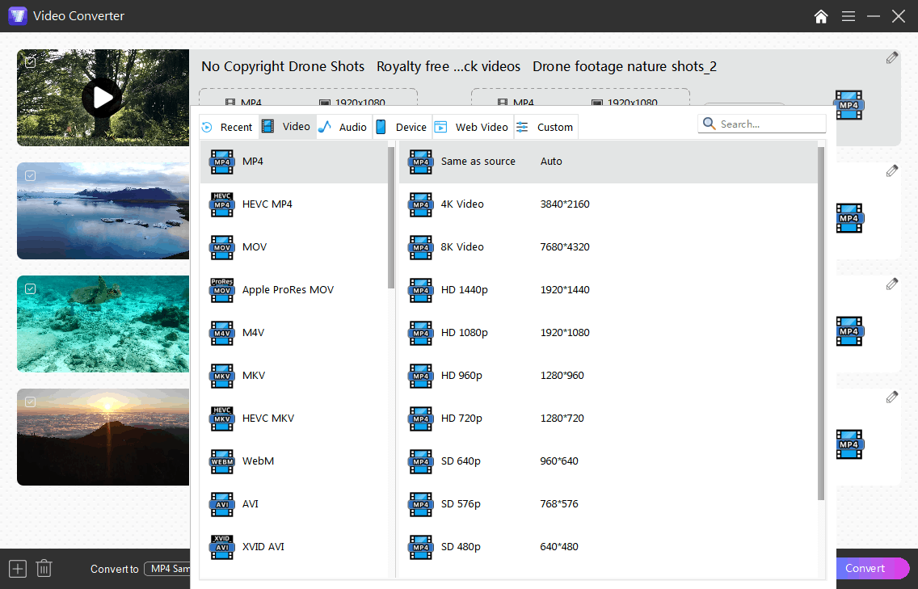The height and width of the screenshot is (589, 918).
Task: Choose HD 1080p preset
Action: coord(608,333)
